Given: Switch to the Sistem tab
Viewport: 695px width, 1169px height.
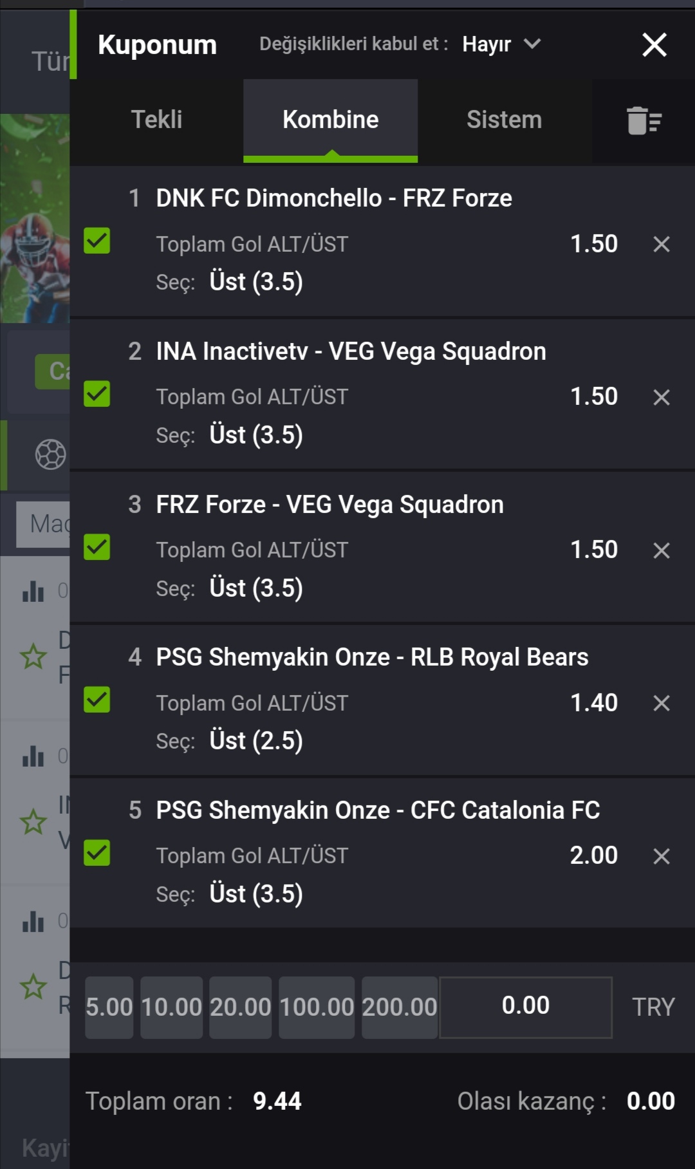Looking at the screenshot, I should [505, 120].
